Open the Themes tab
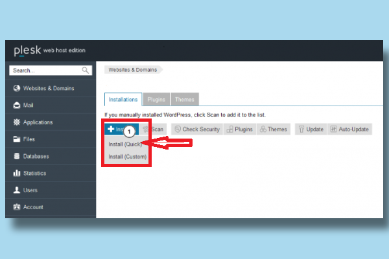Image resolution: width=389 pixels, height=259 pixels. (x=184, y=100)
